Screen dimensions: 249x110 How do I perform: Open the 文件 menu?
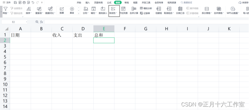[x=7, y=2]
